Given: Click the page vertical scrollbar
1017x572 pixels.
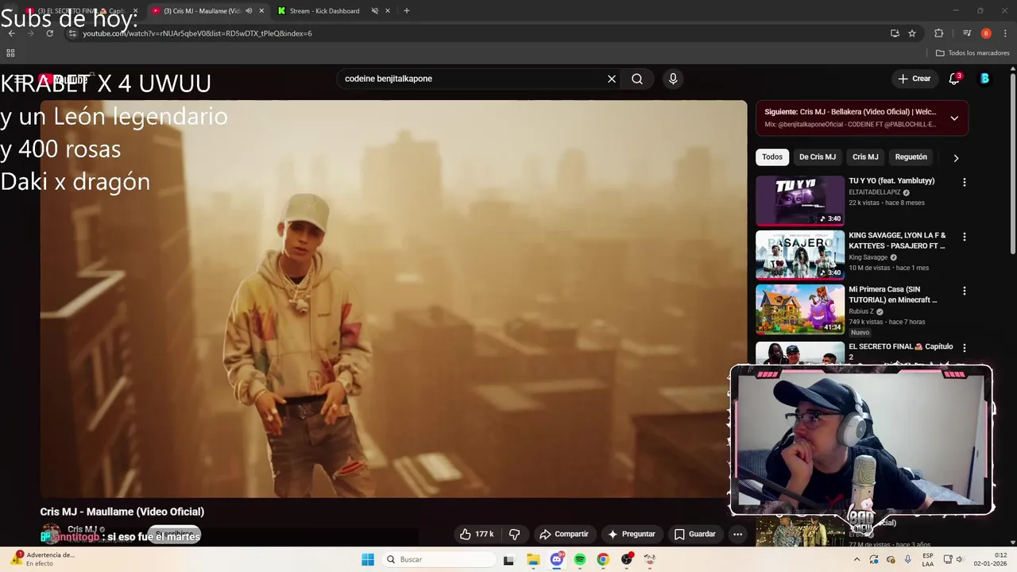Looking at the screenshot, I should 1012,162.
